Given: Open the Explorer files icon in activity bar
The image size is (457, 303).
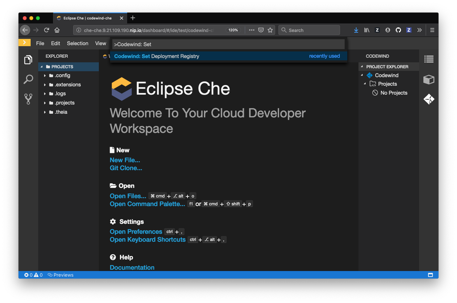Looking at the screenshot, I should [x=28, y=60].
